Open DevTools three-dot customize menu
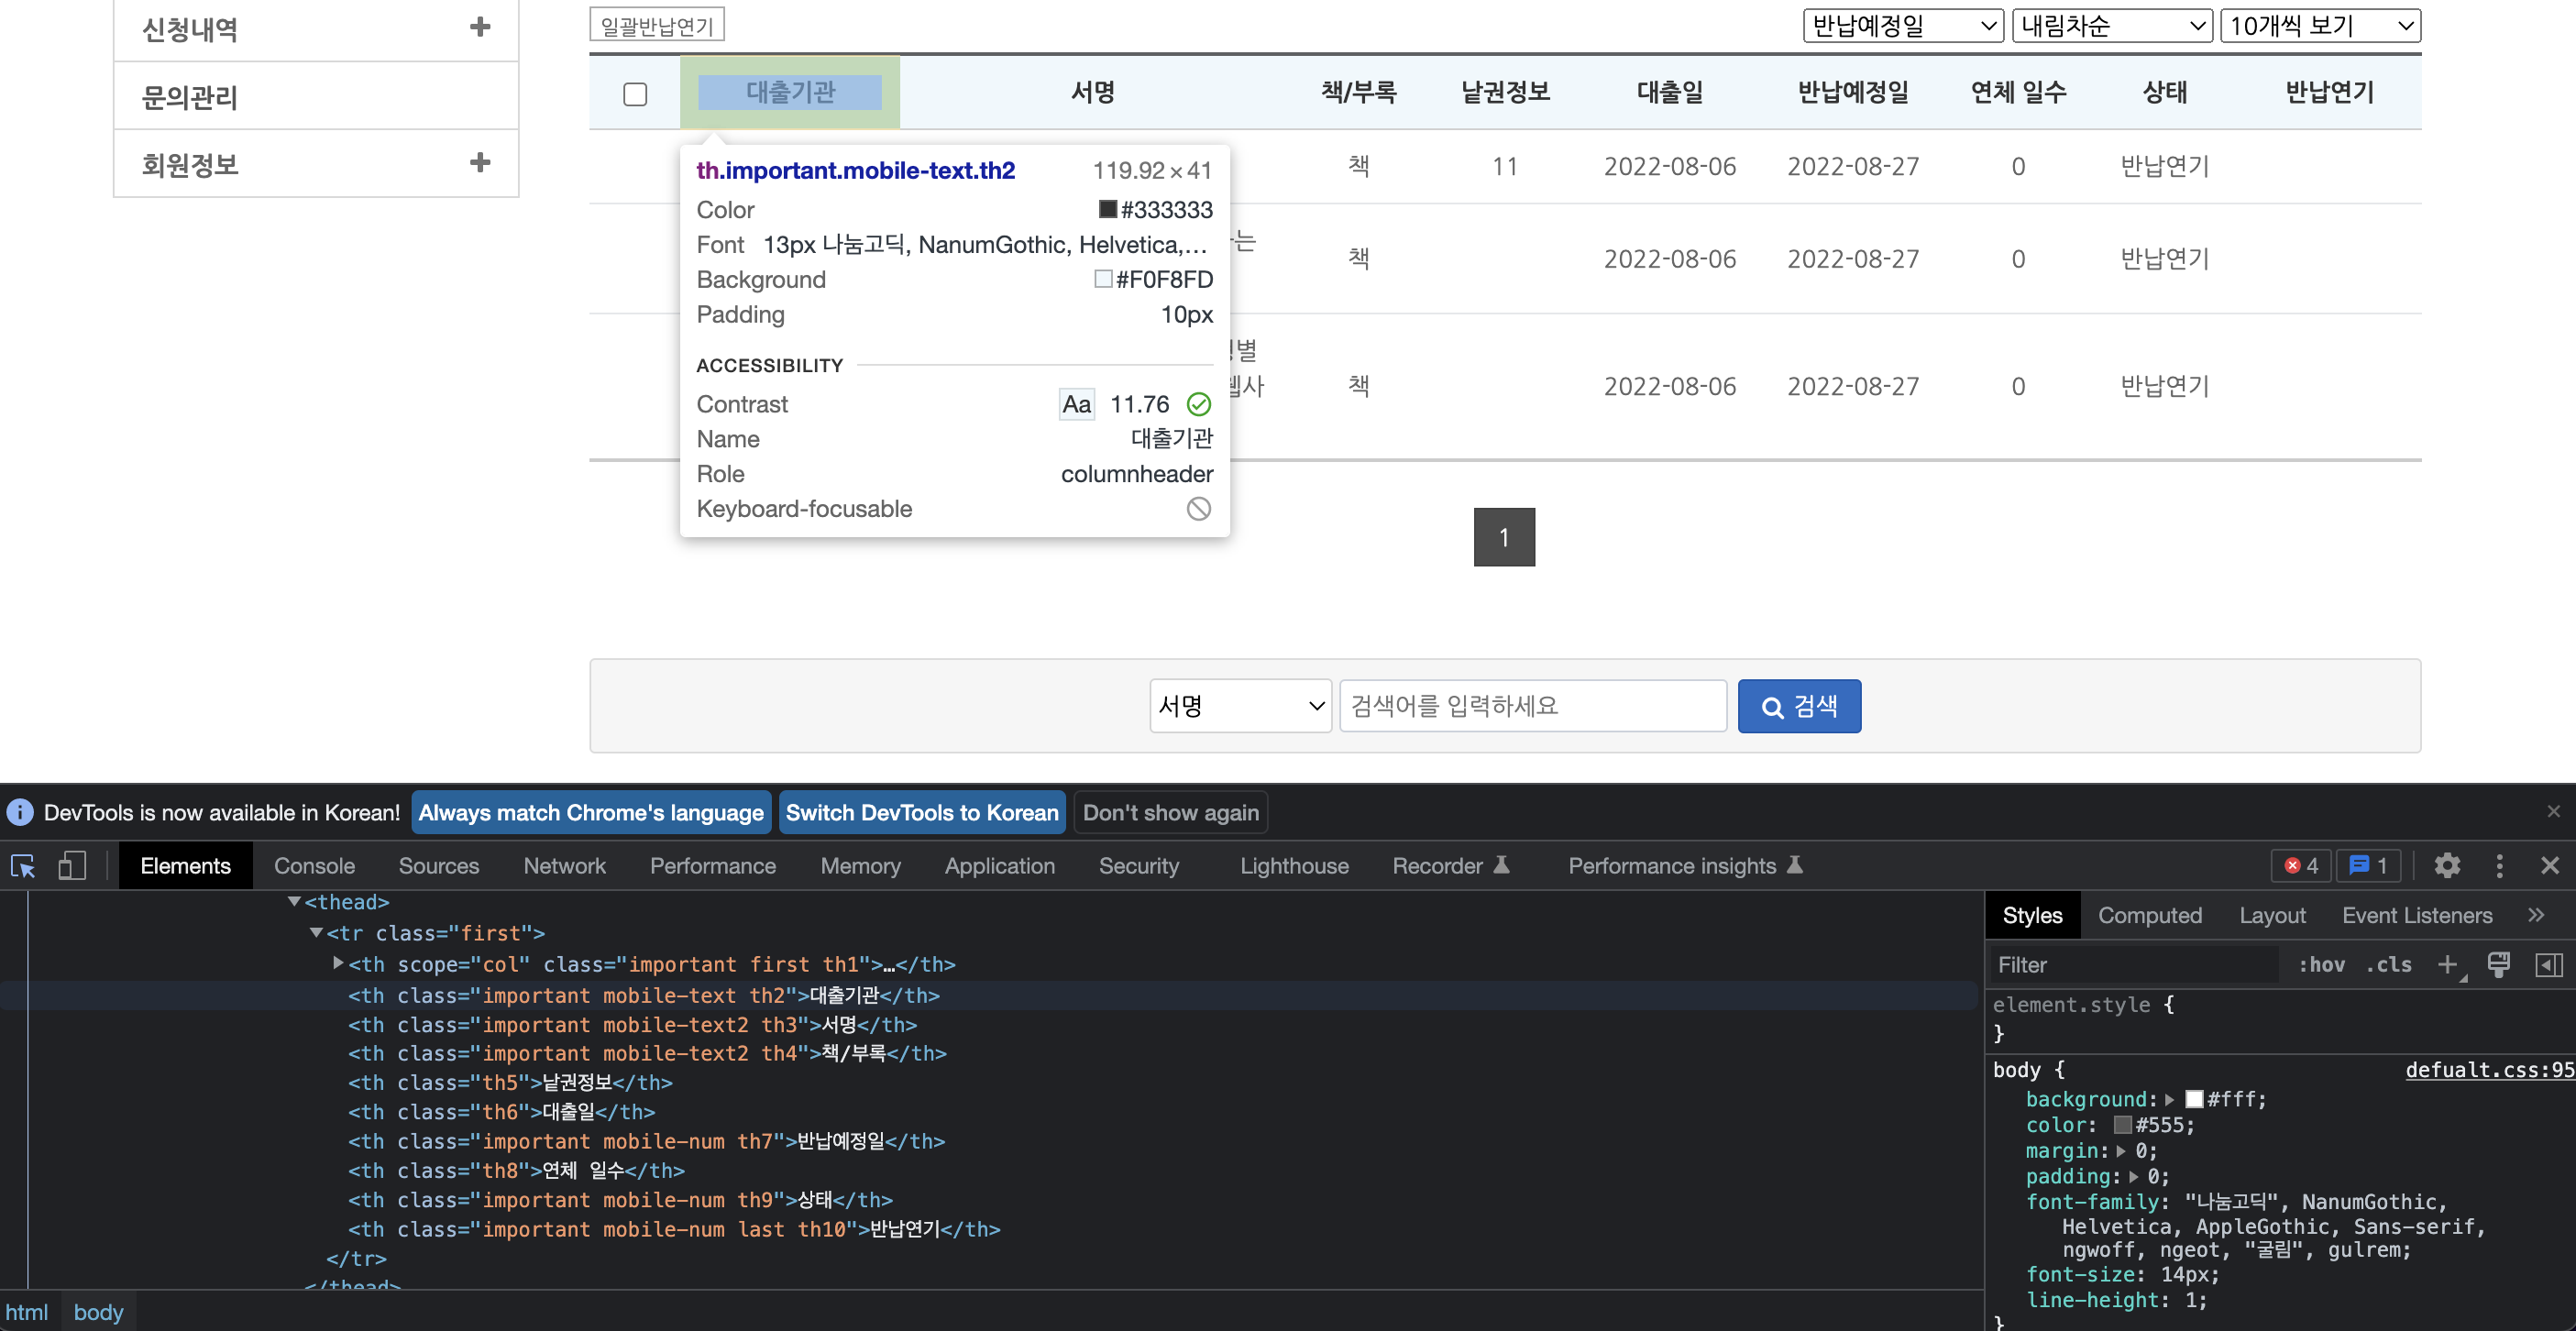Viewport: 2576px width, 1331px height. (x=2499, y=866)
